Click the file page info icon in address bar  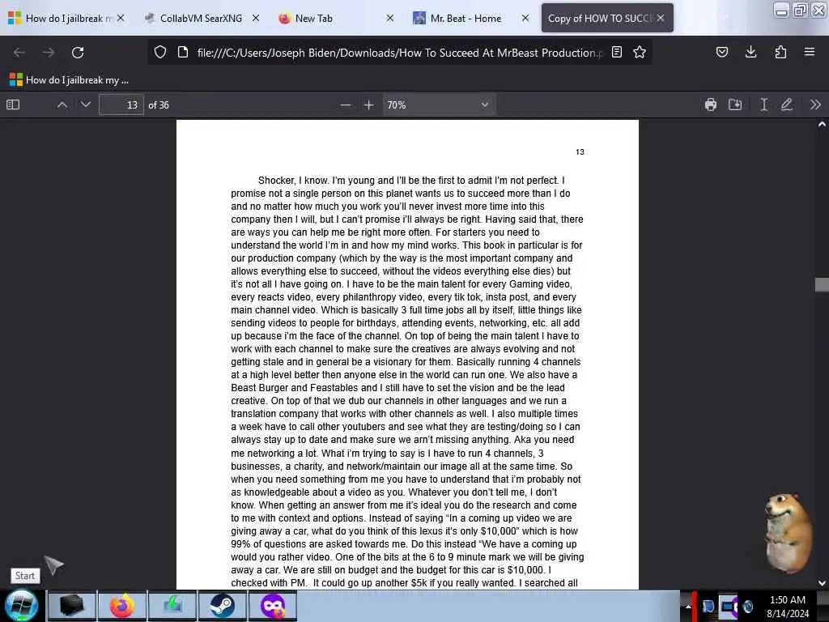pos(183,52)
